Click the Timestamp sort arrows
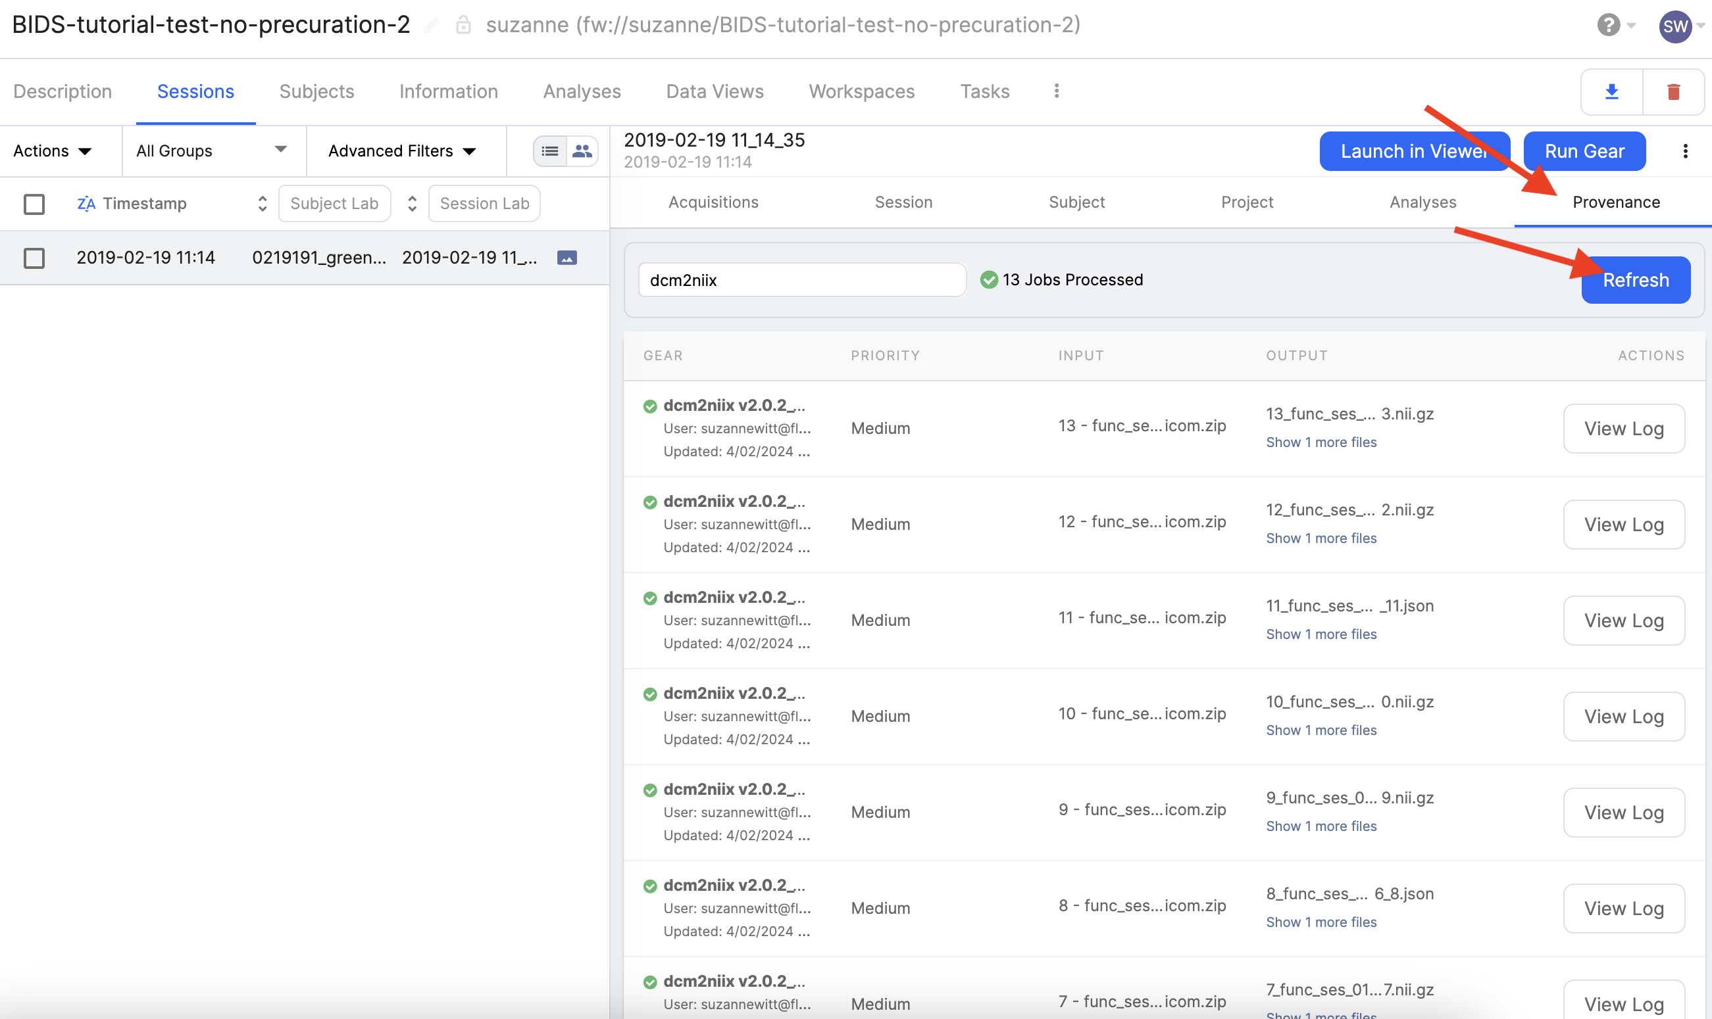The width and height of the screenshot is (1712, 1019). (263, 203)
